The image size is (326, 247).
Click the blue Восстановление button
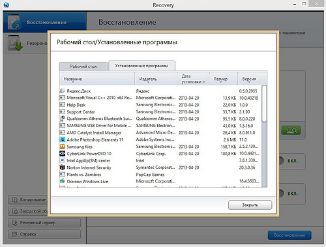tap(289, 235)
